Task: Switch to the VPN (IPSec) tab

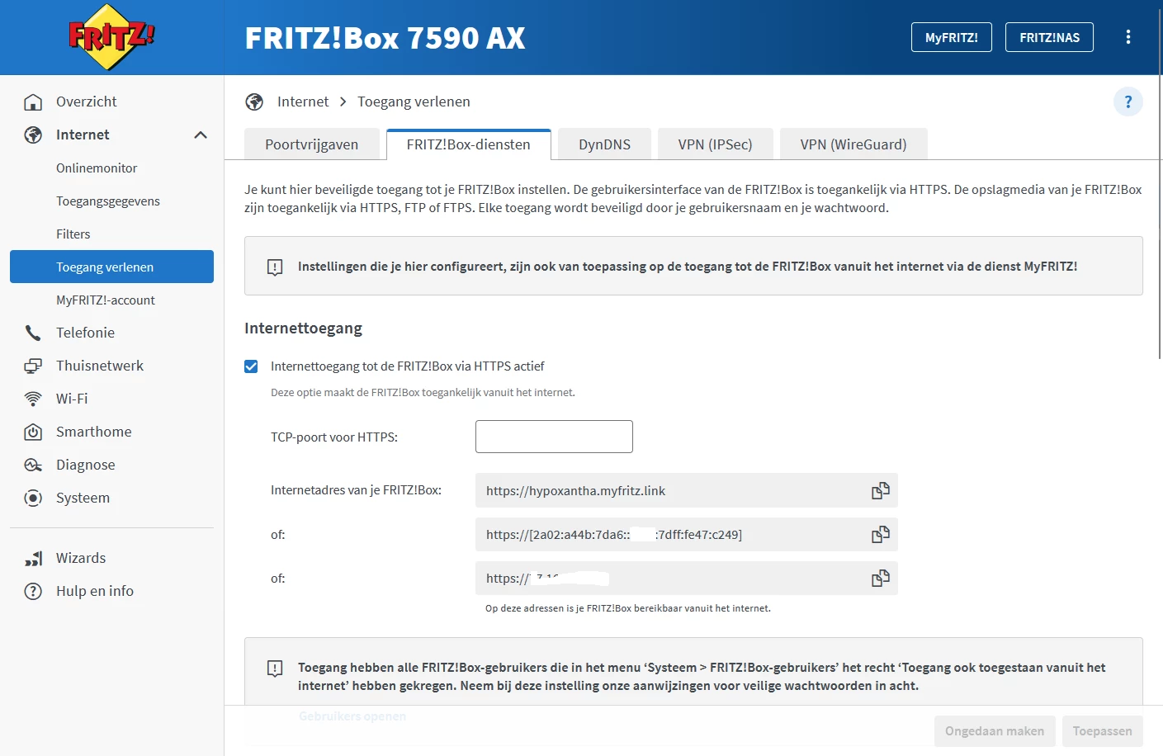Action: click(x=716, y=144)
